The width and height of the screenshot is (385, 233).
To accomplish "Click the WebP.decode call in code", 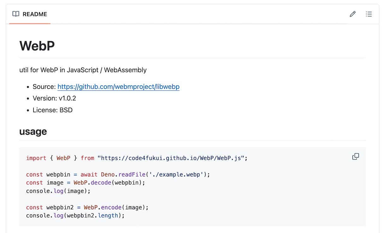I will coord(93,182).
